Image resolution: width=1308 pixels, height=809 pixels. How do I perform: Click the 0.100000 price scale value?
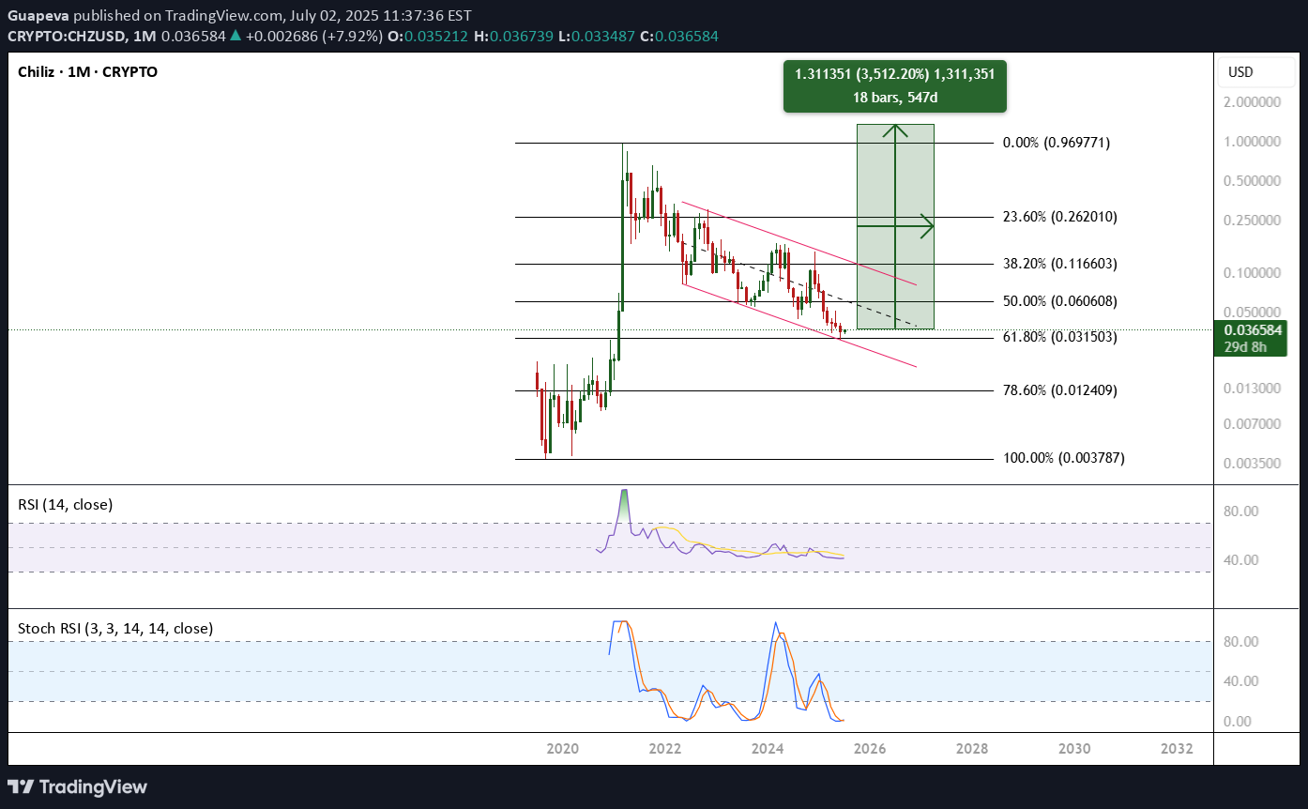click(x=1254, y=272)
